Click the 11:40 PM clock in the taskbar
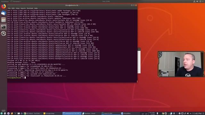Screen dimensions: 205x115 197,114
